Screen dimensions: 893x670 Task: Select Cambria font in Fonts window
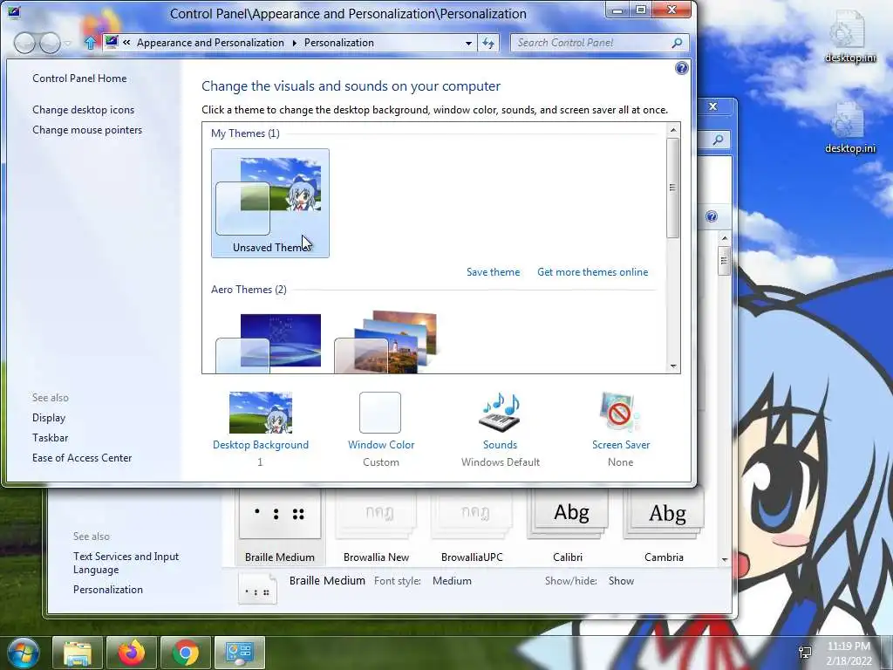[664, 527]
